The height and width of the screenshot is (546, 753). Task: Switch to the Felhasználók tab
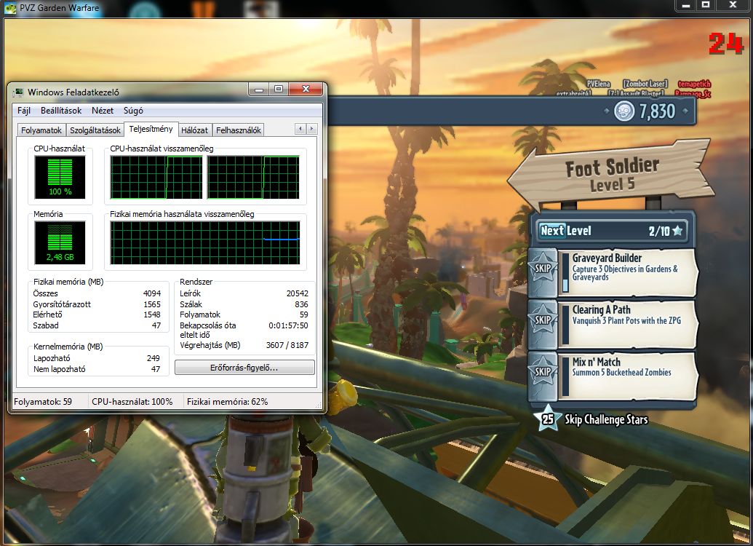pyautogui.click(x=238, y=130)
